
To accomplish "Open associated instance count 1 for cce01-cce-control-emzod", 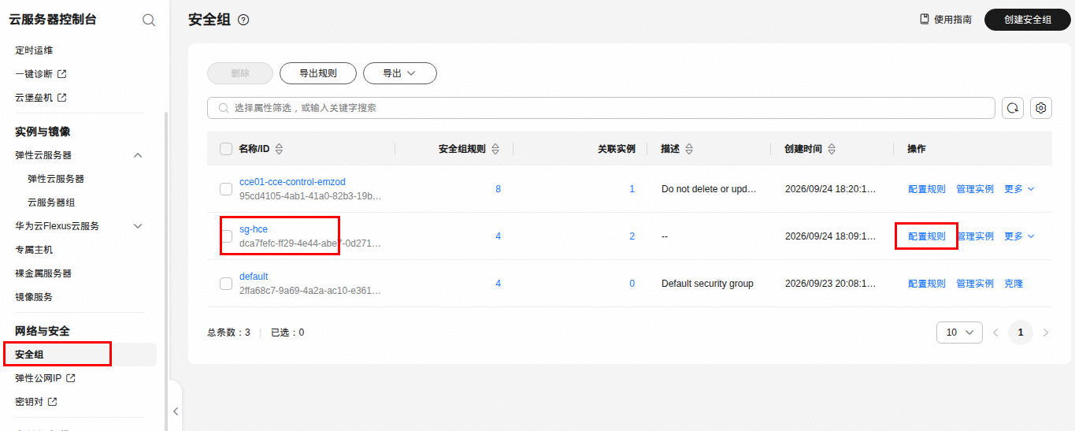I will (632, 189).
